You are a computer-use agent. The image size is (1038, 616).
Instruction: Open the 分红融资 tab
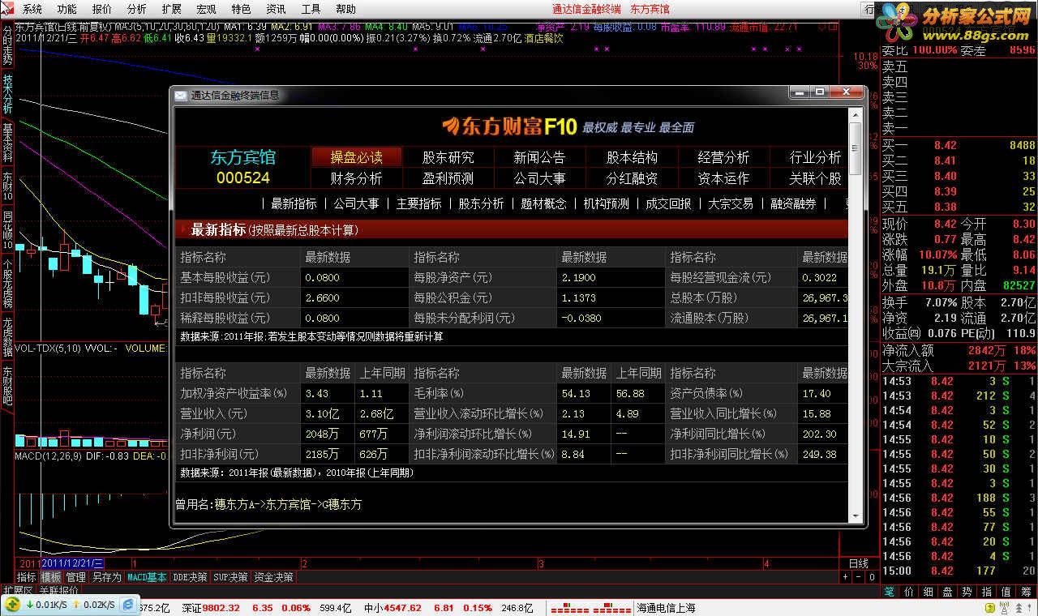pos(632,178)
